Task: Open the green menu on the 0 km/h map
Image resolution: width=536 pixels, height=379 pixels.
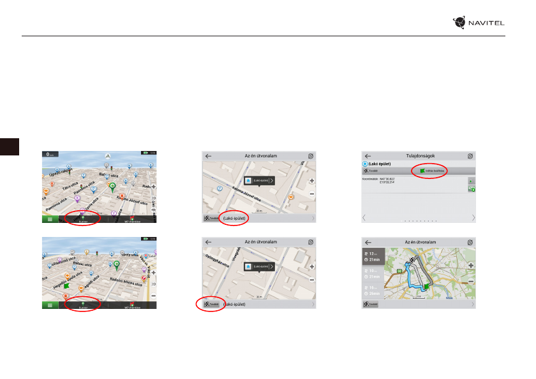Action: coord(49,218)
